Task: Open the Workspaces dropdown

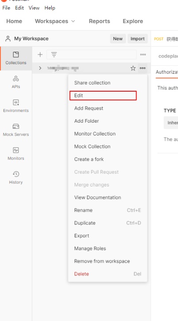Action: (55, 21)
